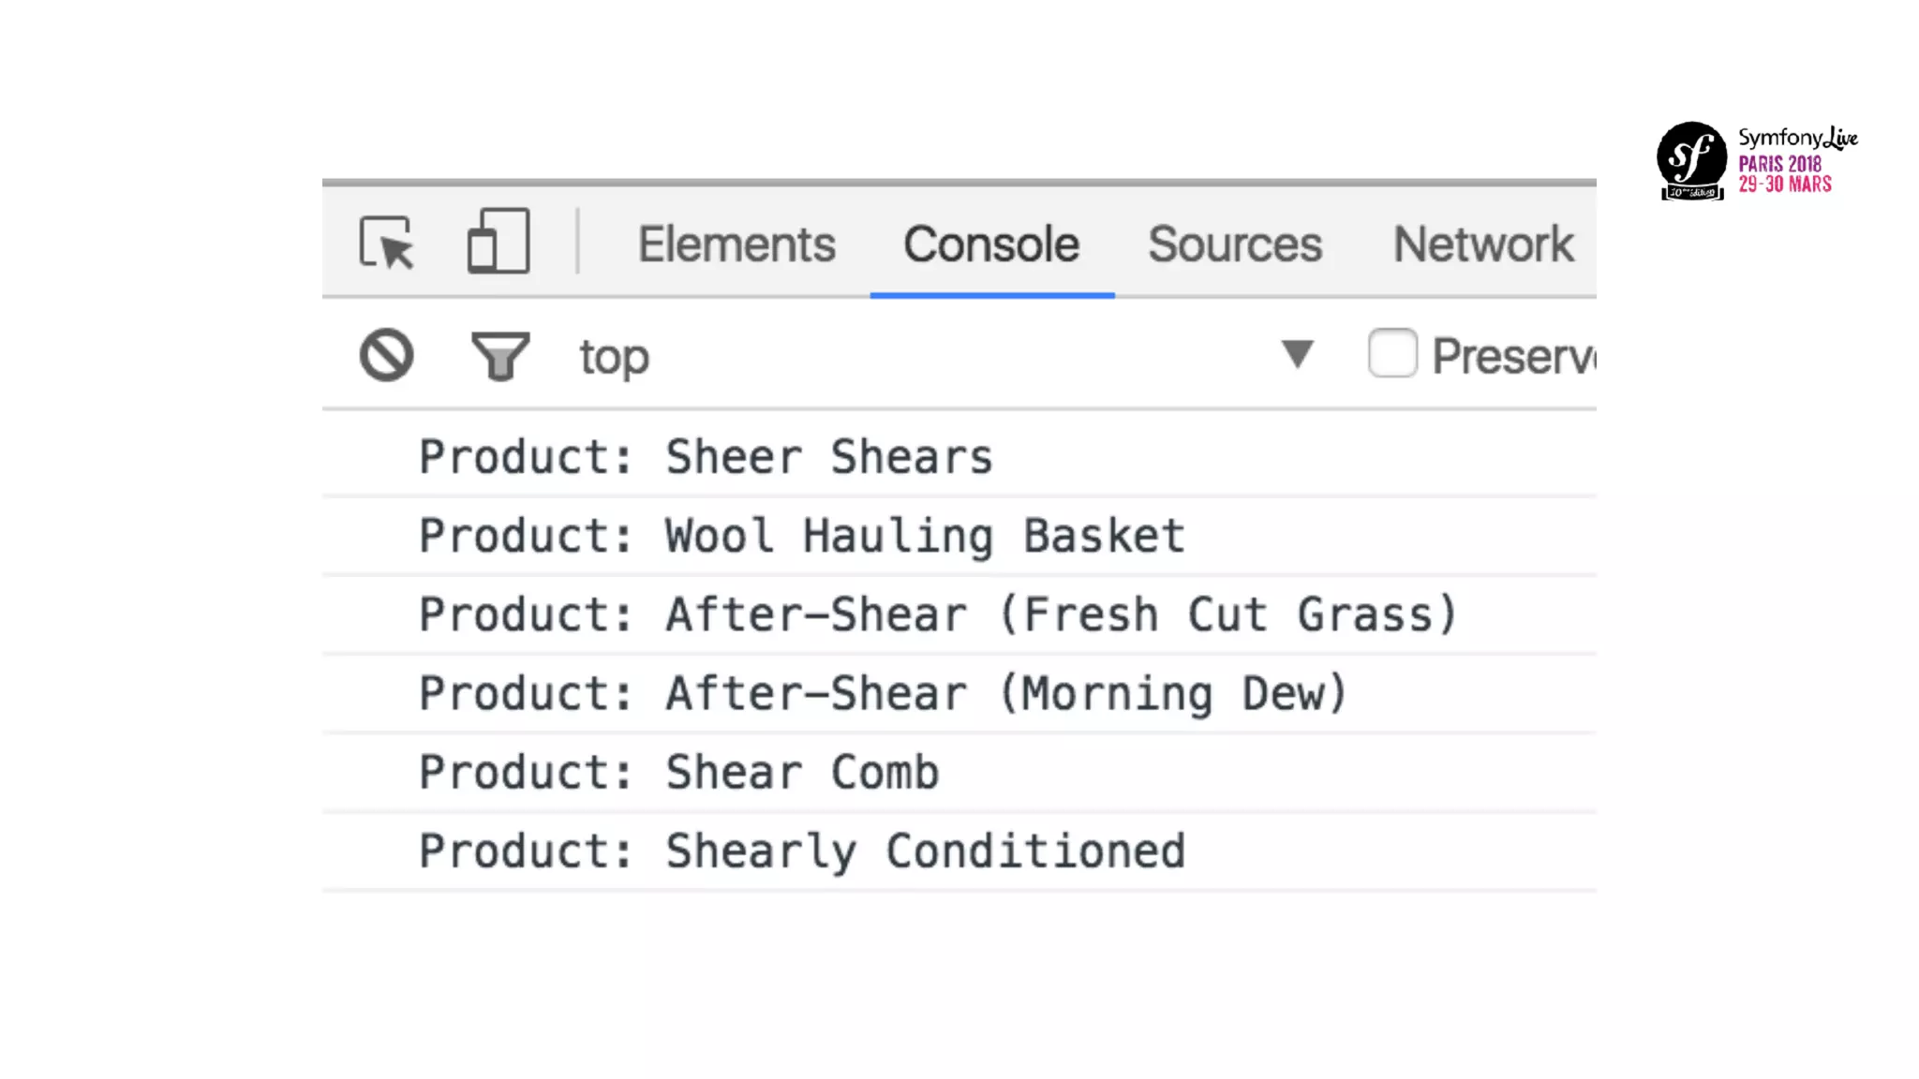
Task: Switch to the Elements tab
Action: point(736,244)
